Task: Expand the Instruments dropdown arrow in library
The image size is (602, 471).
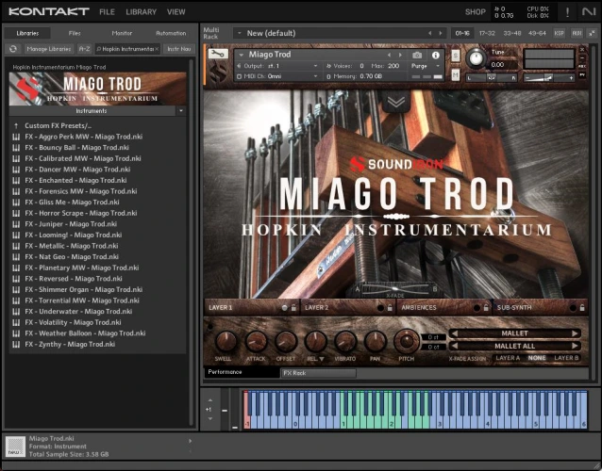Action: pyautogui.click(x=179, y=110)
